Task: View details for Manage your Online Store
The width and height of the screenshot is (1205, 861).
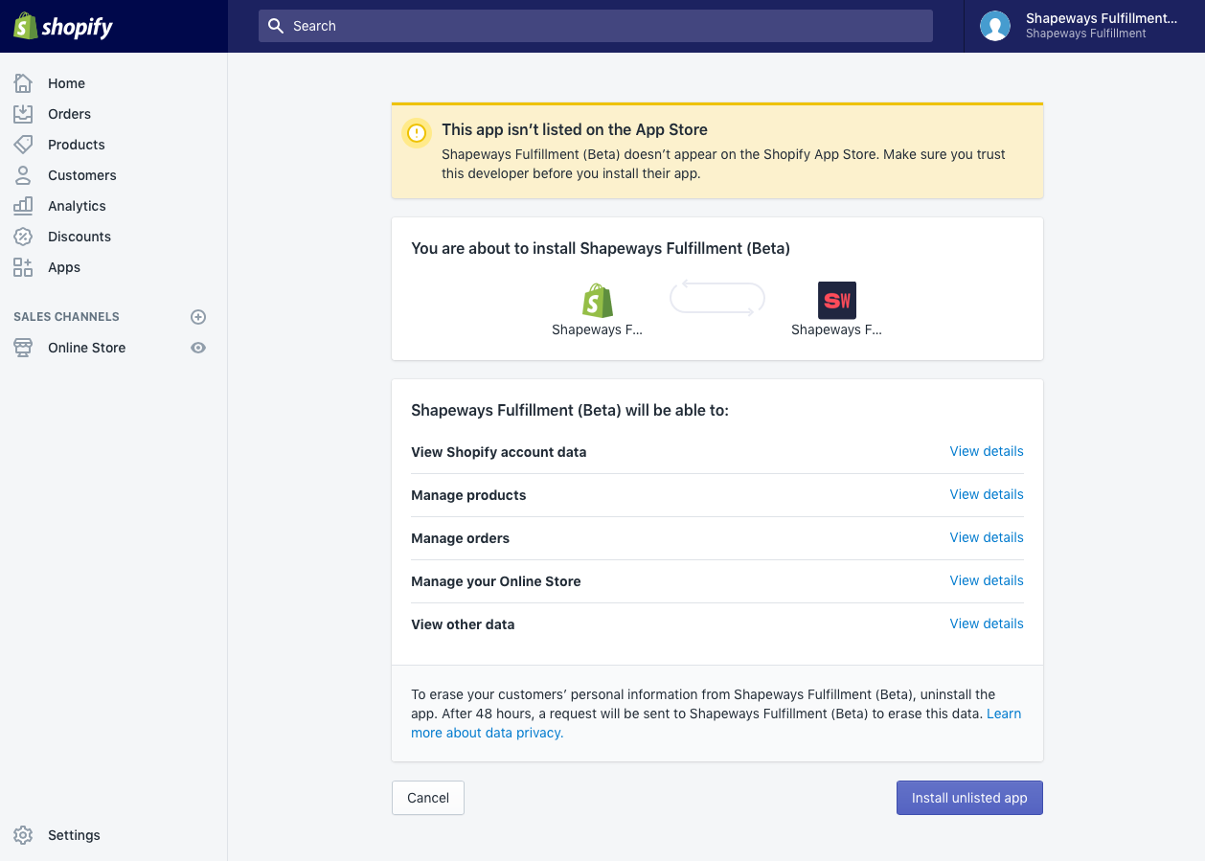Action: tap(987, 580)
